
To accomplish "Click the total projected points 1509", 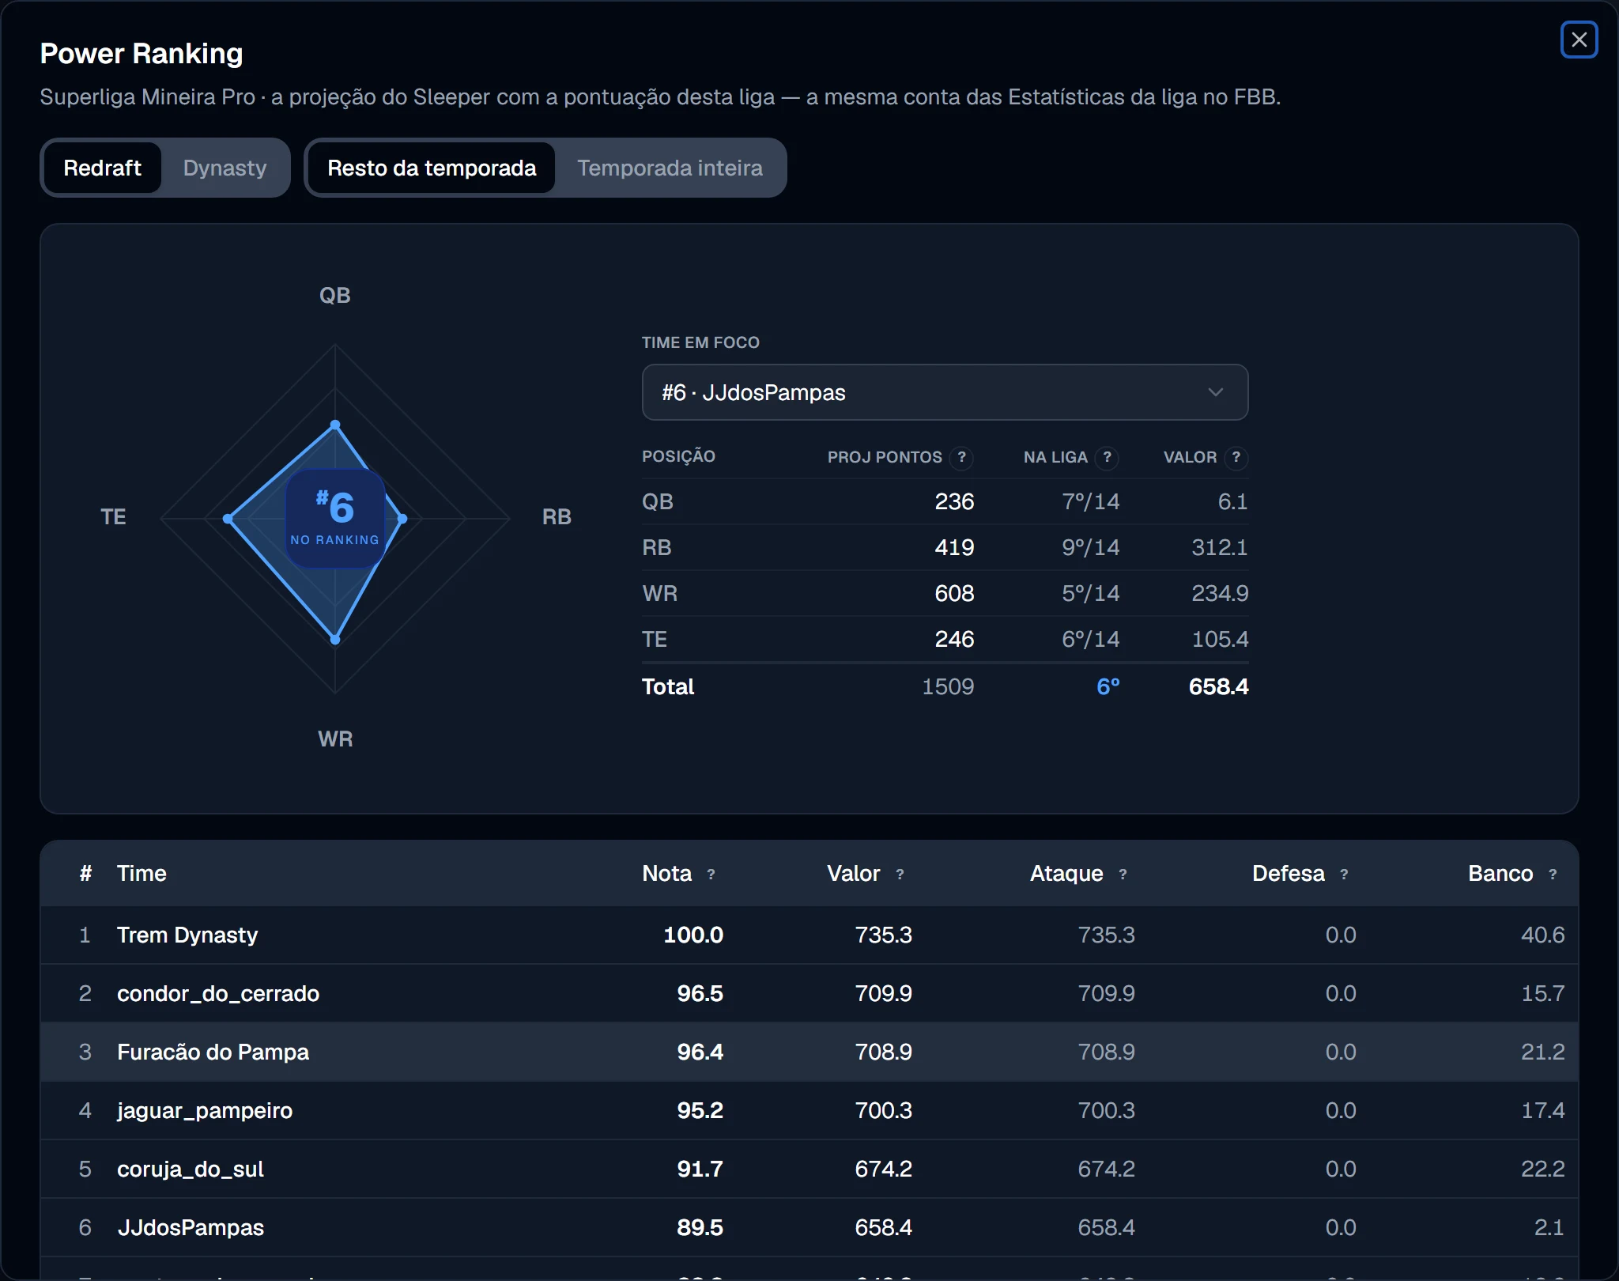I will coord(948,686).
